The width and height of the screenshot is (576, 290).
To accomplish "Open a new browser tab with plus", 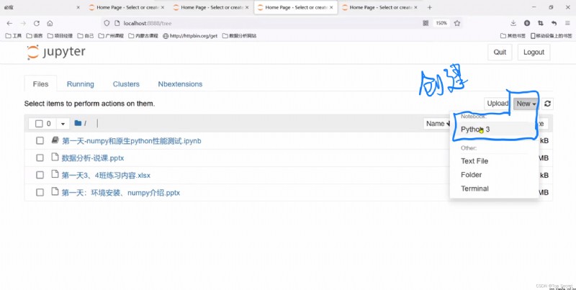I will (x=429, y=7).
